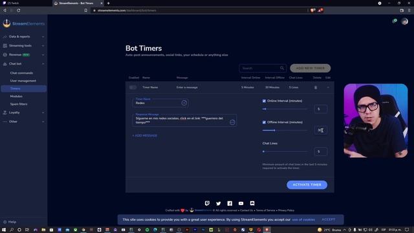
Task: Open the Windows notification center
Action: tap(407, 230)
